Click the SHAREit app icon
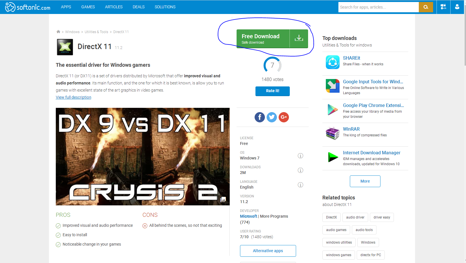Viewport: 466px width, 263px height. click(x=333, y=62)
